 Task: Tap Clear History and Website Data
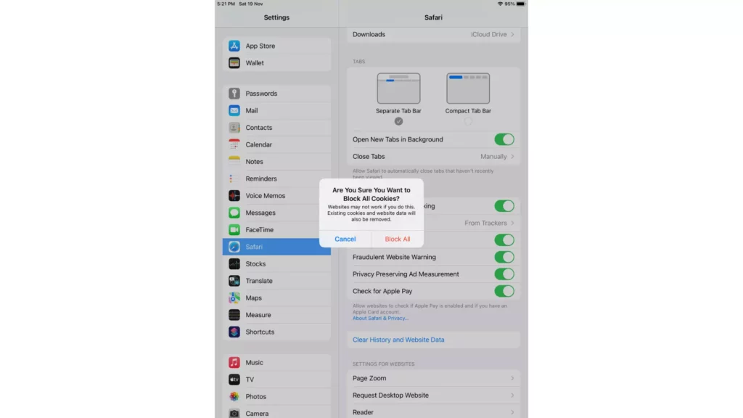[x=398, y=340]
